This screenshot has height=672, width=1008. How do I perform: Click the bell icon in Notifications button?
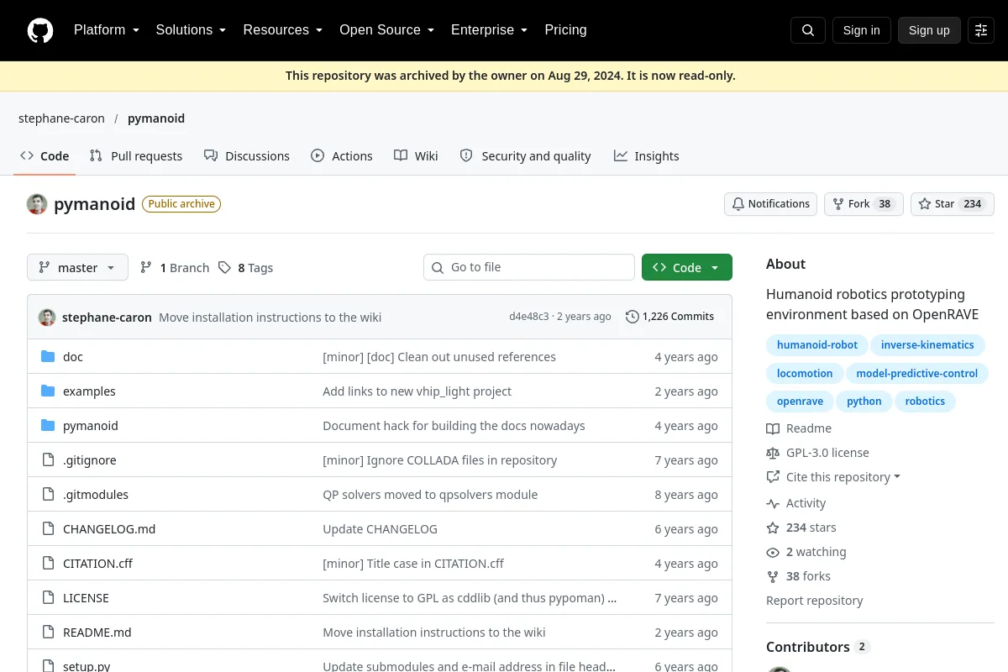[x=738, y=204]
